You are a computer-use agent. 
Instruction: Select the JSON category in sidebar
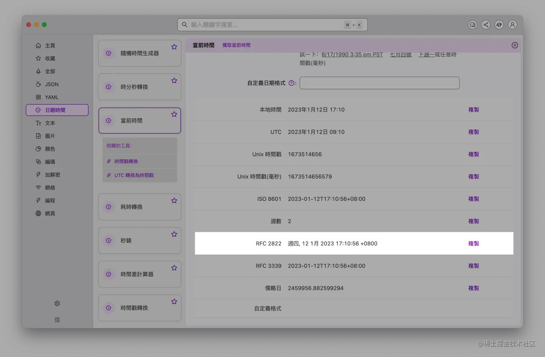tap(57, 84)
